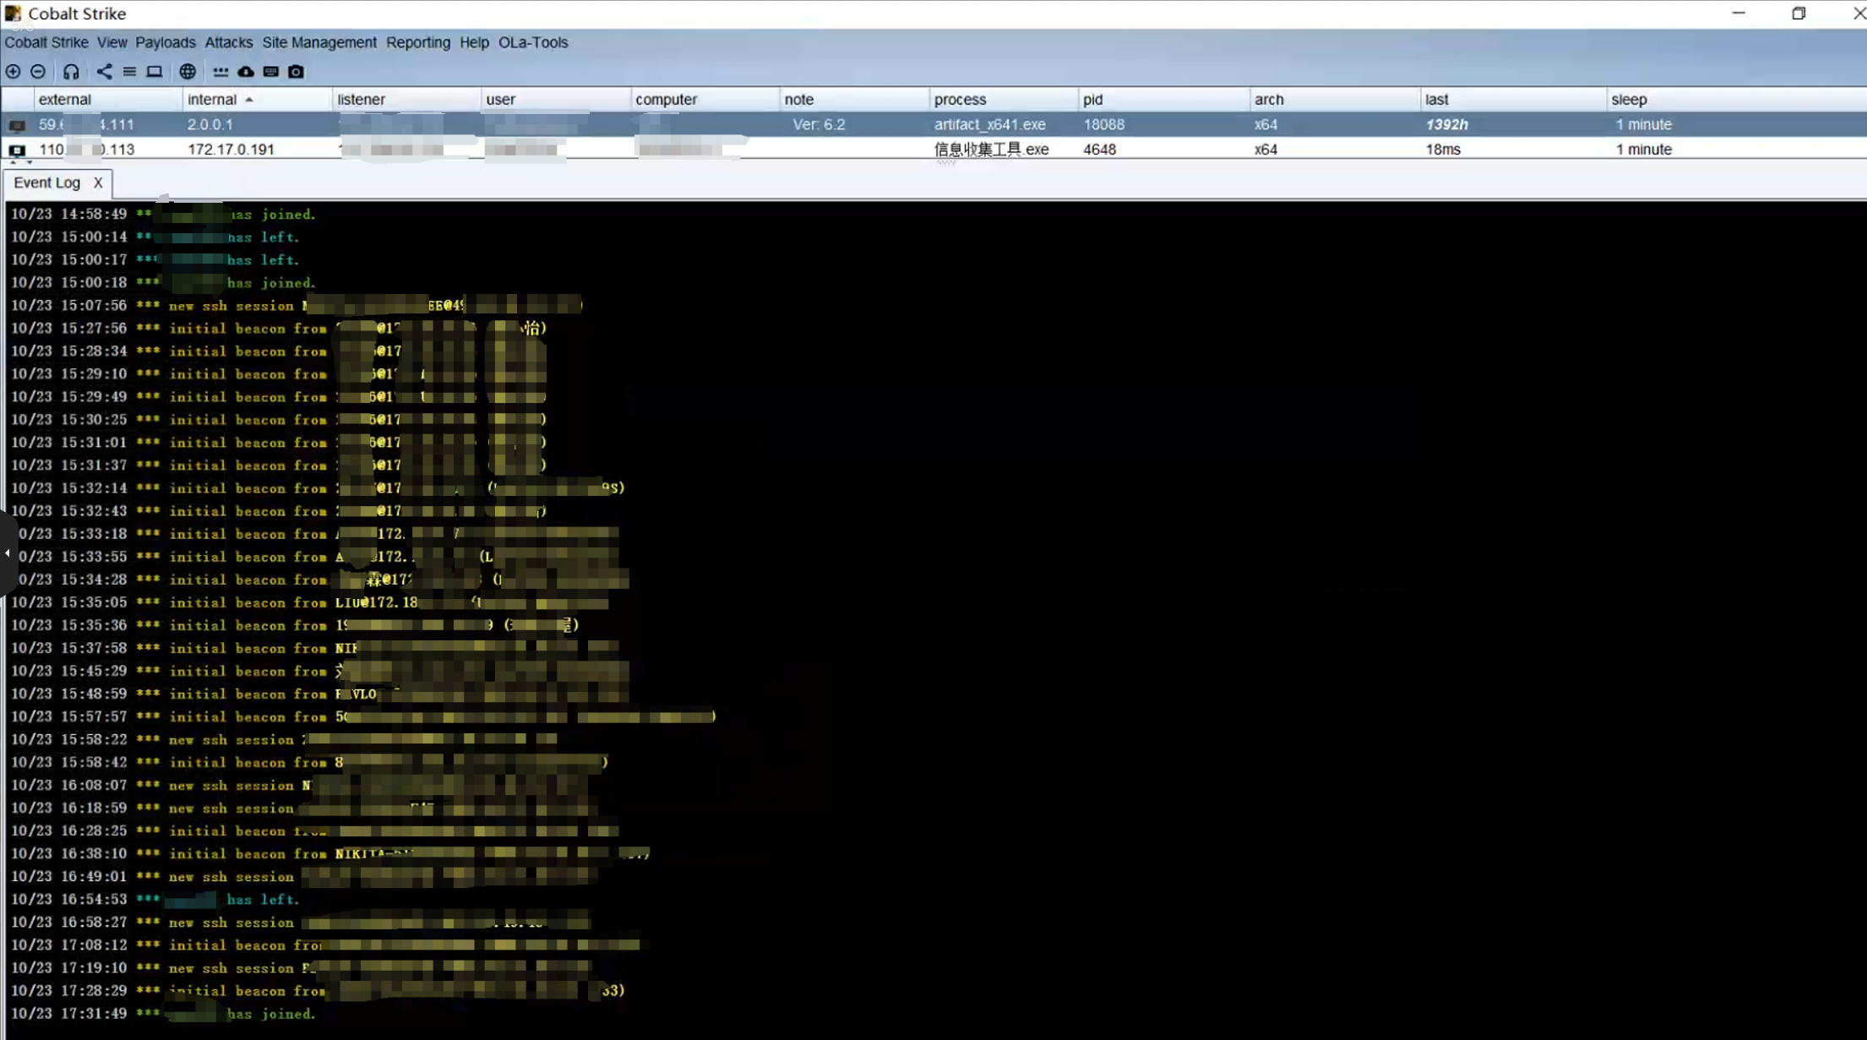Click note cell Ver: 6.2
Screen dimensions: 1867x1040
tap(819, 124)
